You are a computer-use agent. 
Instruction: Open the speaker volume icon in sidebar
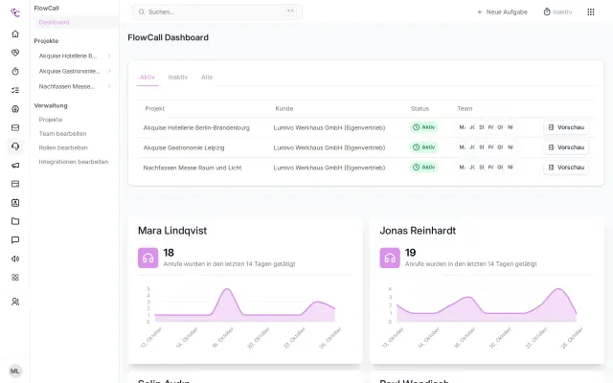click(15, 259)
